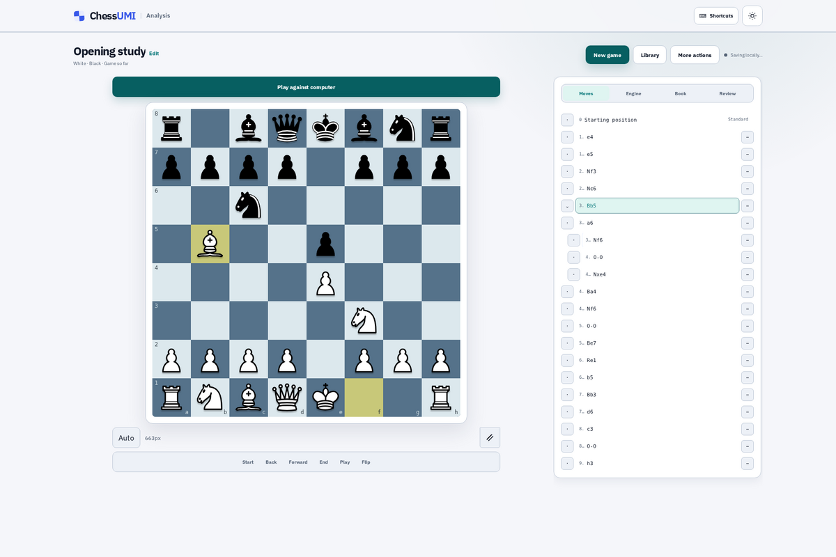
Task: Start a New game
Action: coord(607,55)
